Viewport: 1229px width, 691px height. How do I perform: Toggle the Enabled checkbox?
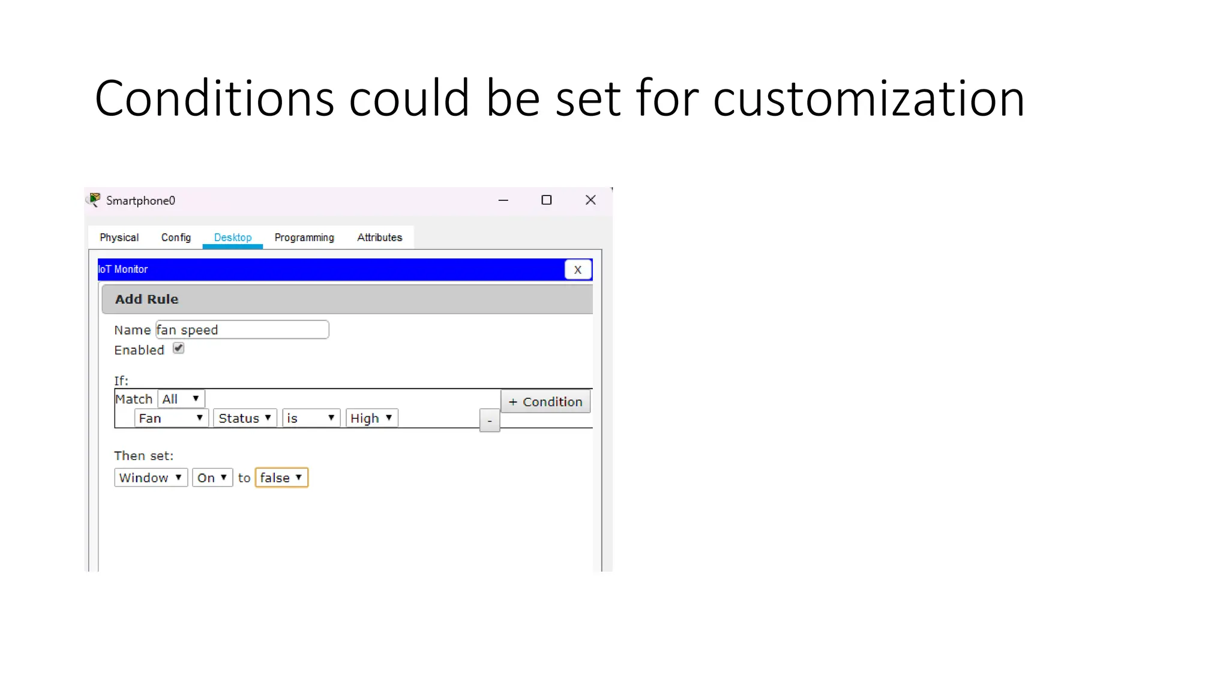point(178,348)
